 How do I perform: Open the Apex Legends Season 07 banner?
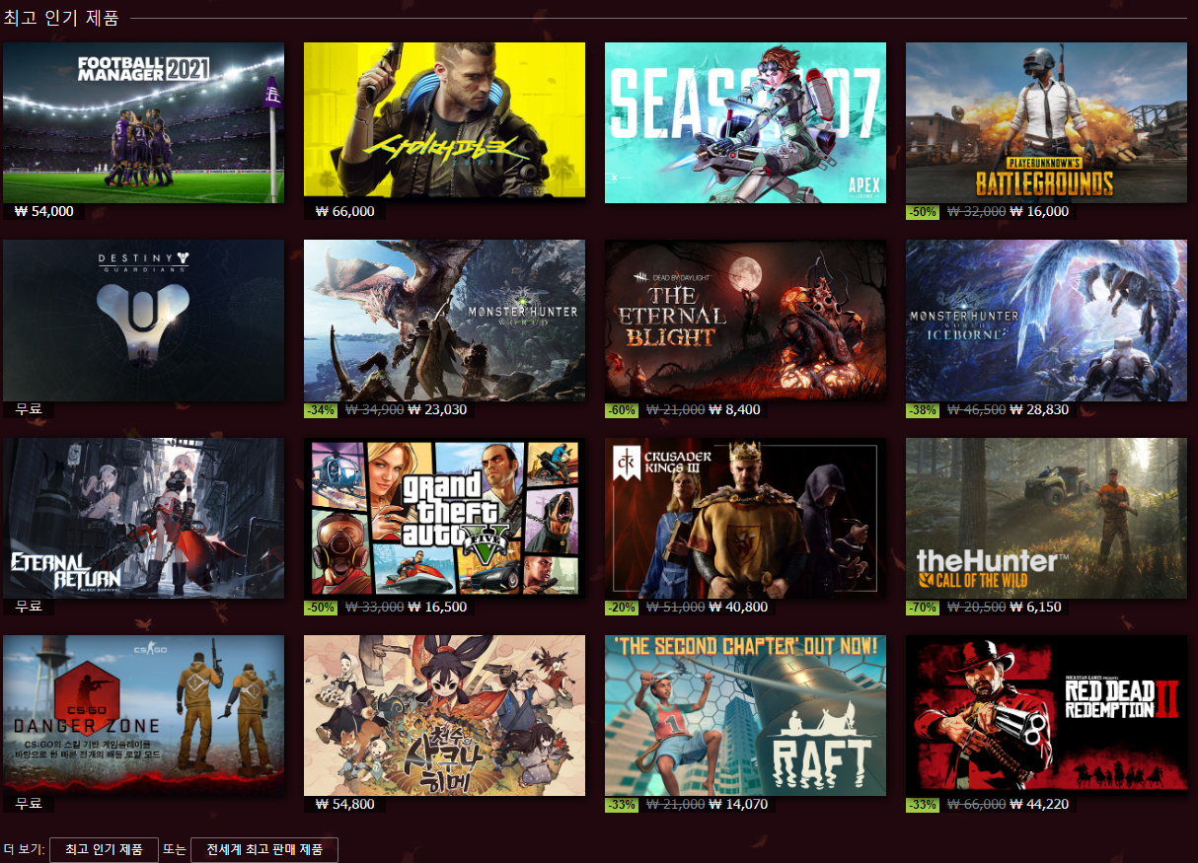pyautogui.click(x=745, y=122)
